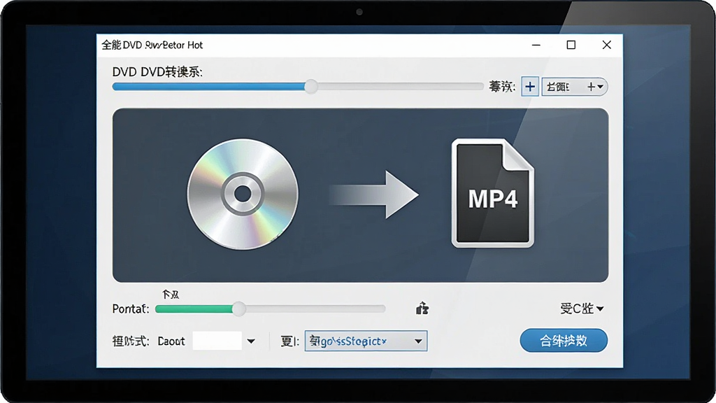Click the top blue progress slider handle
This screenshot has width=716, height=403.
coord(311,86)
